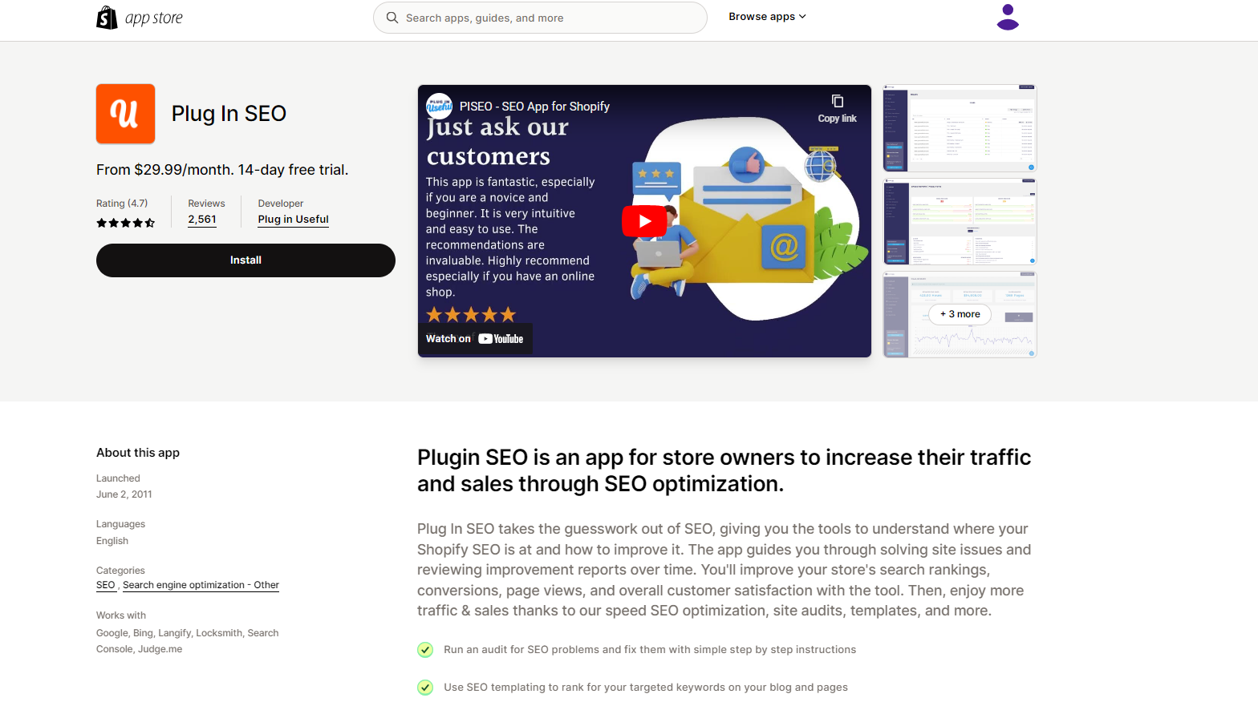Click the search magnifier icon
Viewport: 1258px width, 702px height.
(x=392, y=18)
